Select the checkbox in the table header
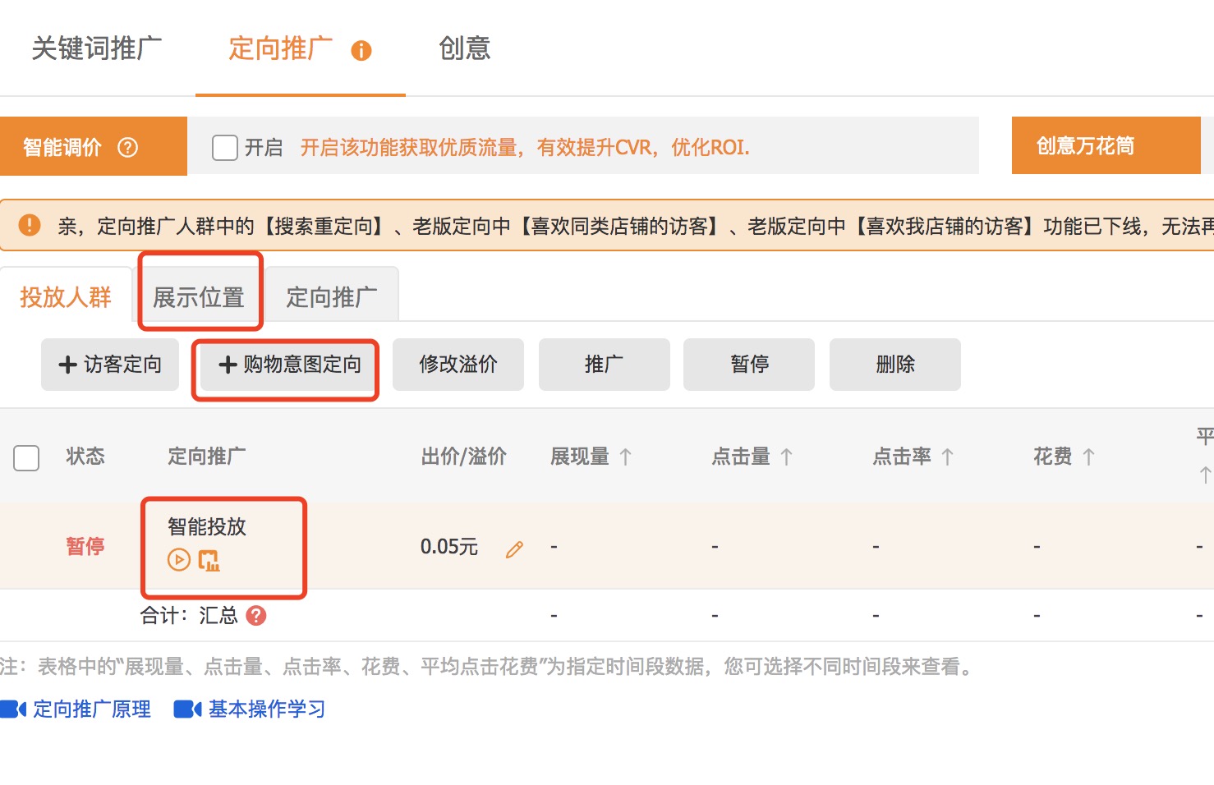This screenshot has height=785, width=1214. pyautogui.click(x=25, y=457)
